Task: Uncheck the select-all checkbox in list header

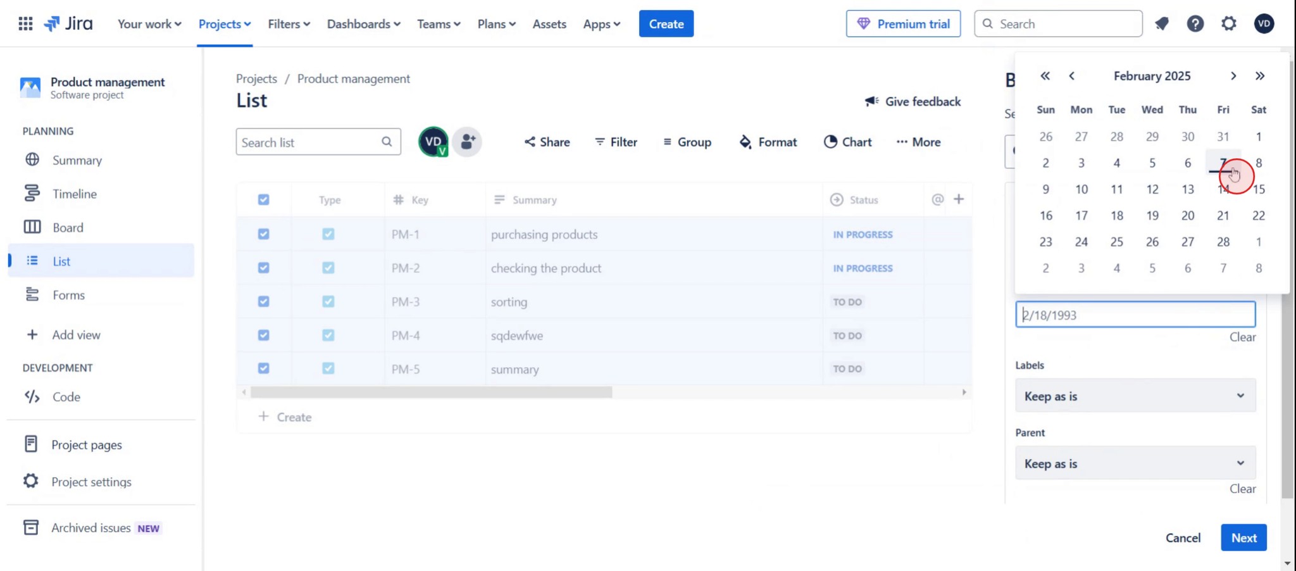Action: (263, 199)
